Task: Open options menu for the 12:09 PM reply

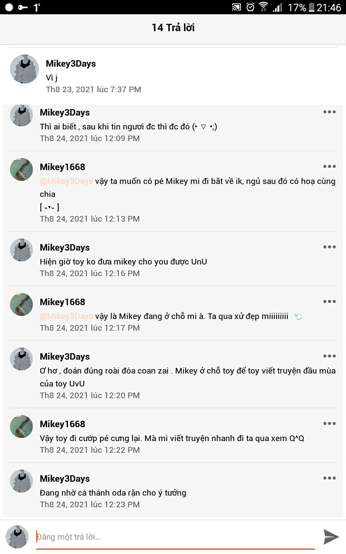Action: 330,112
